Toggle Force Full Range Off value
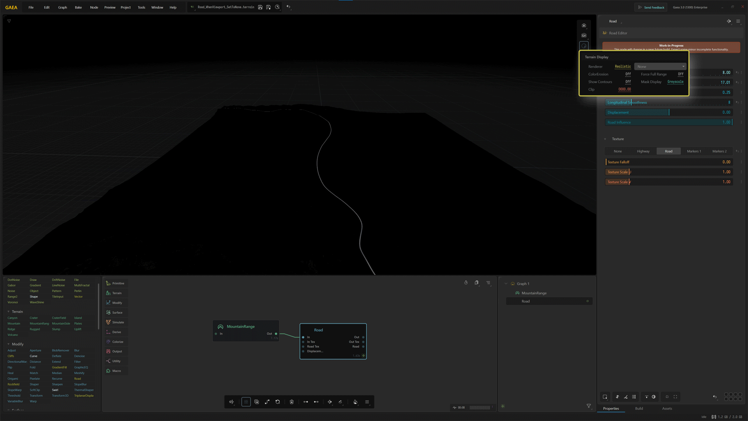 click(x=681, y=74)
